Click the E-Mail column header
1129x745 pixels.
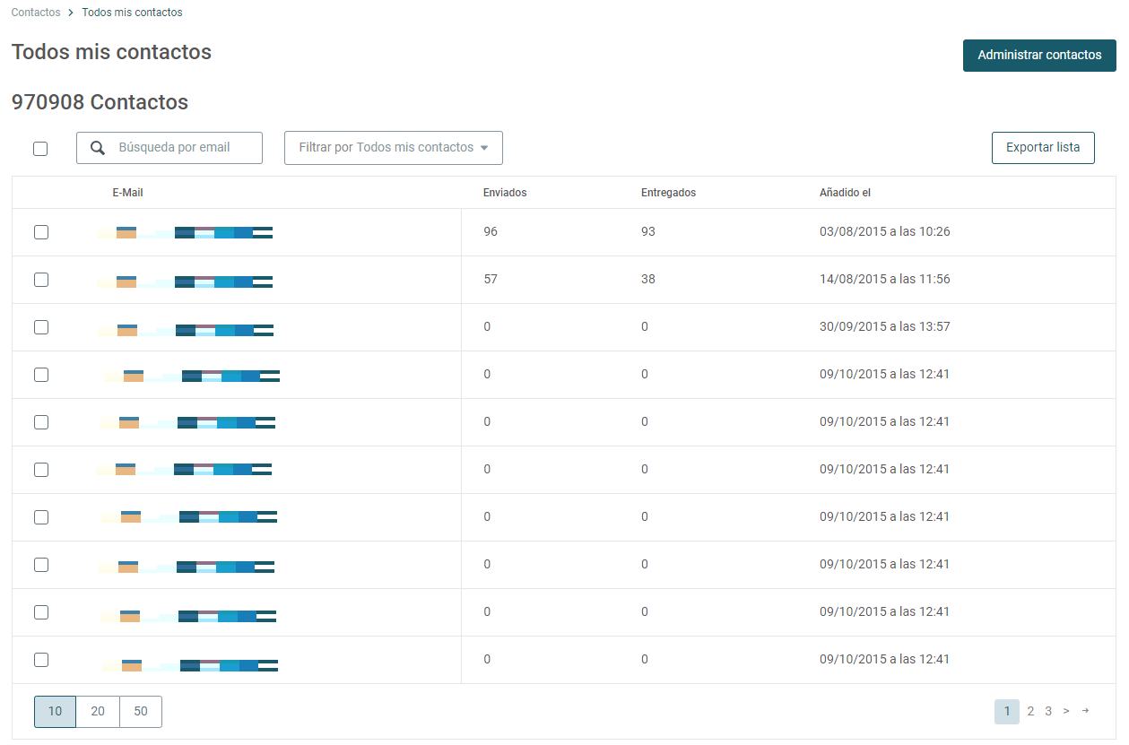click(x=127, y=193)
